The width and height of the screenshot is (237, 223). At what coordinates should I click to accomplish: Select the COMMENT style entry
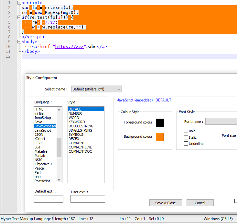click(x=86, y=143)
